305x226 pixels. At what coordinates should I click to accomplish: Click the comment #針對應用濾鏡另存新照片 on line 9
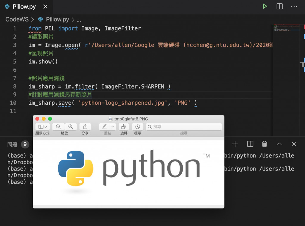pos(60,95)
